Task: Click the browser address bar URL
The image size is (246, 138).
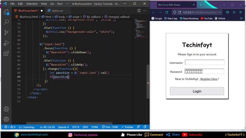Action: pos(200,12)
